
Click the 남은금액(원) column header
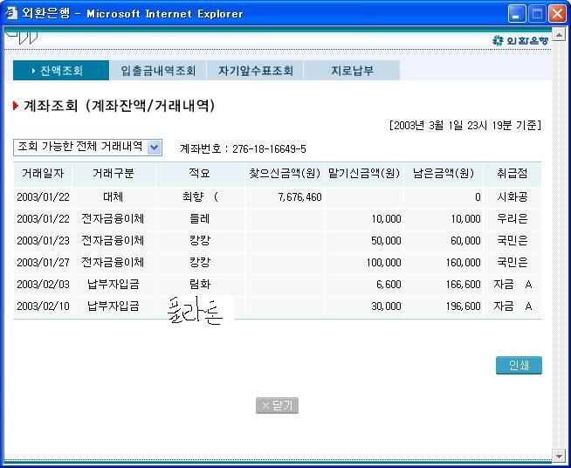443,174
